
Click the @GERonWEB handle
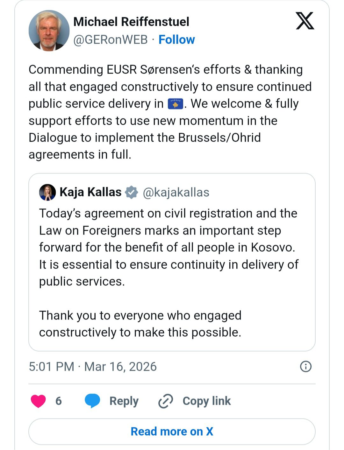[x=111, y=40]
